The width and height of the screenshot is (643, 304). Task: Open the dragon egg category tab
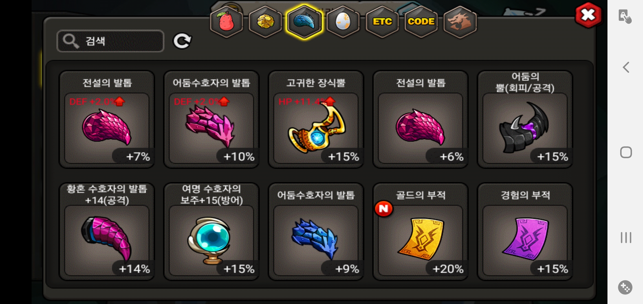pos(343,22)
